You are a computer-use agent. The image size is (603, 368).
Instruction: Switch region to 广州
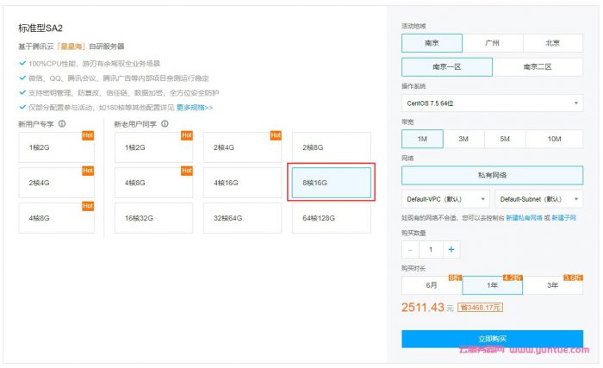point(492,43)
